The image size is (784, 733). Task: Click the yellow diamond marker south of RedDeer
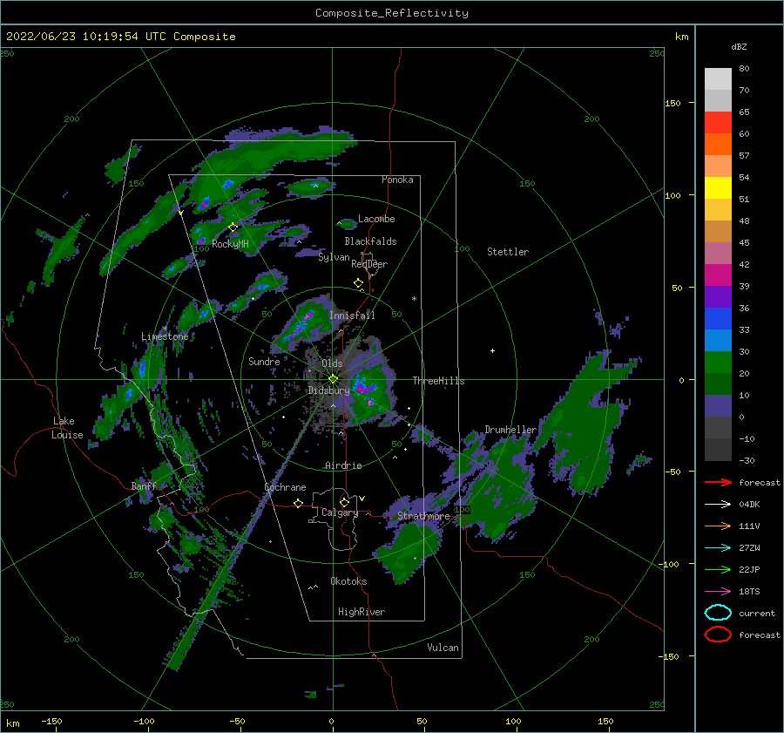click(x=358, y=283)
